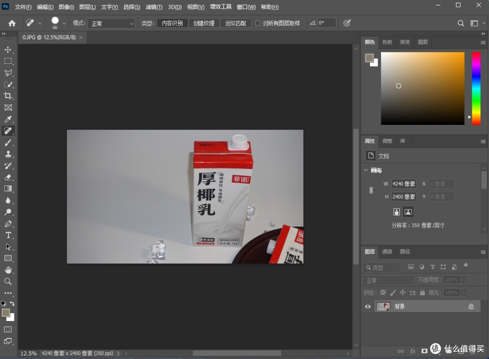Switch to the 通道 tab
Viewport: 489px width, 359px height.
tap(387, 252)
